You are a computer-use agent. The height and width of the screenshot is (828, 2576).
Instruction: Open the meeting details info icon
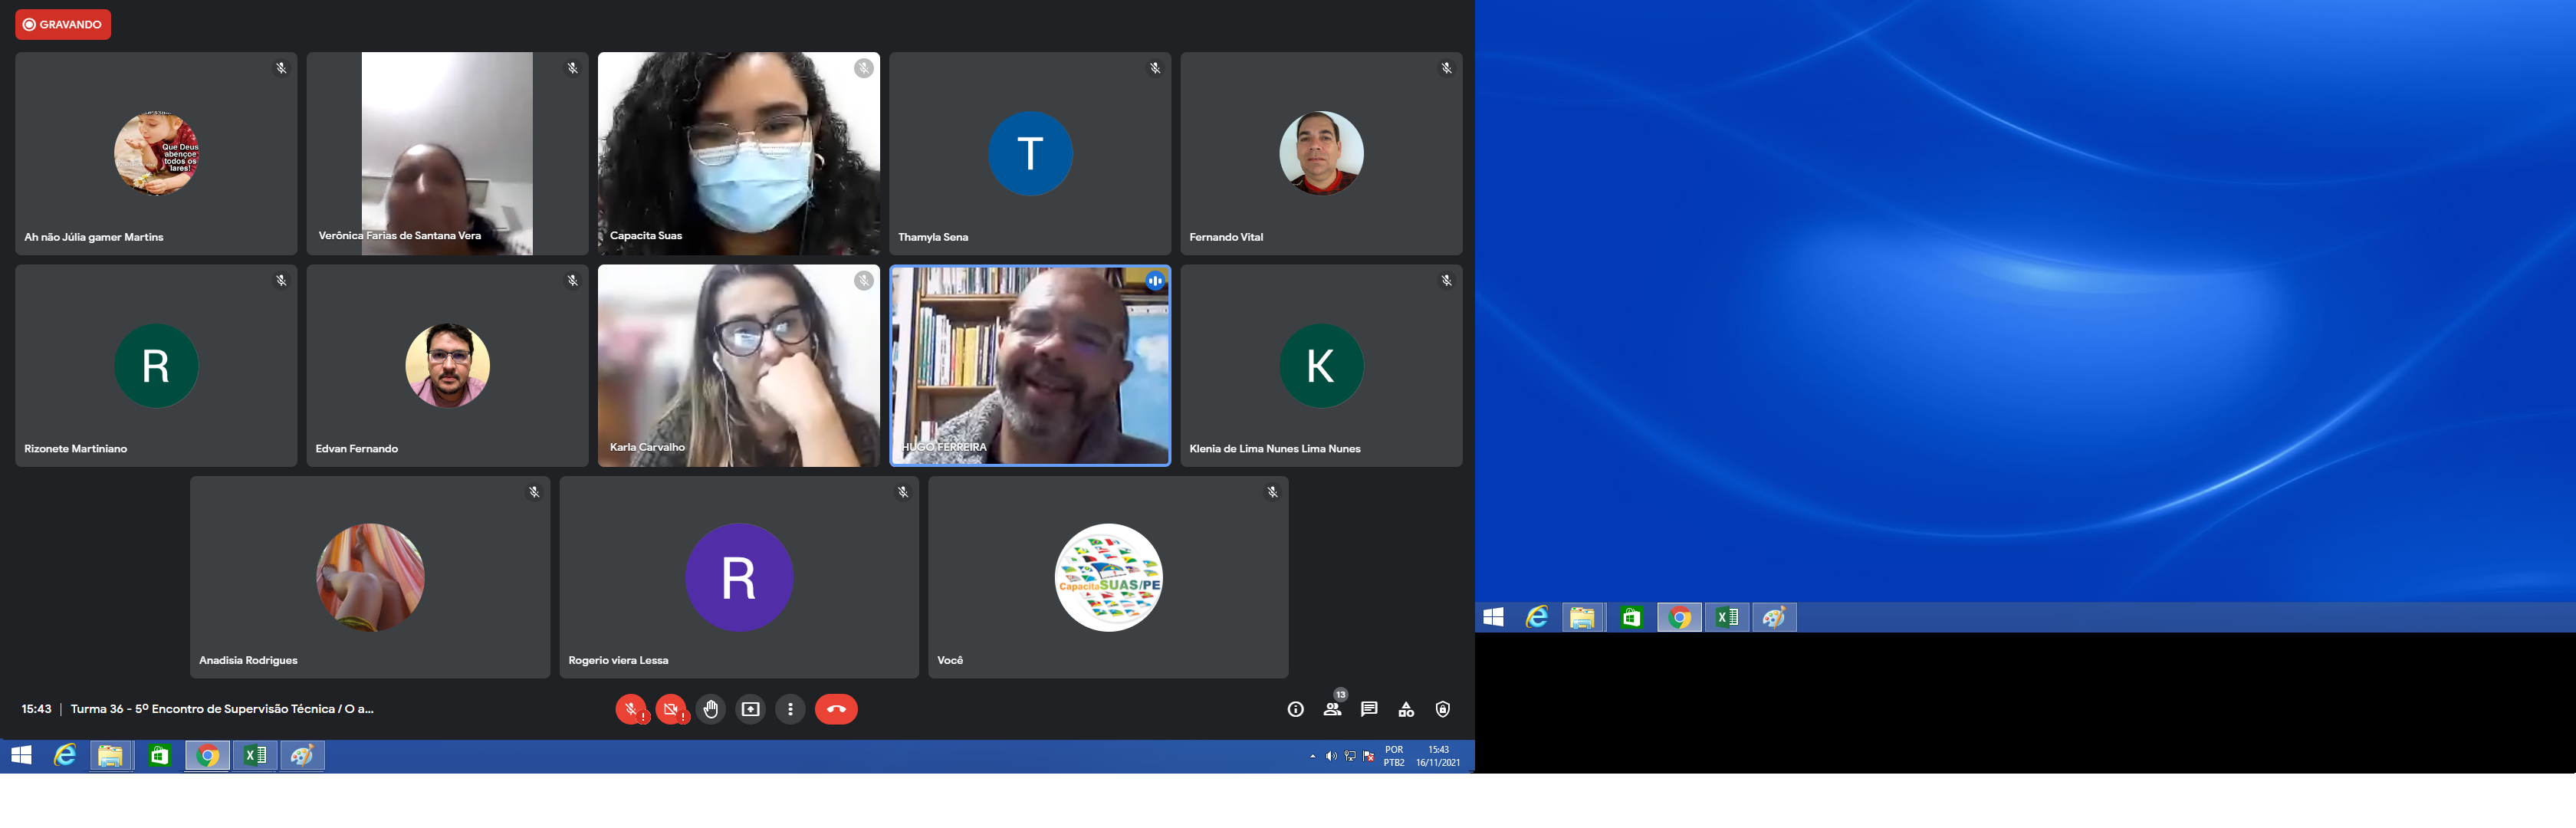tap(1295, 709)
